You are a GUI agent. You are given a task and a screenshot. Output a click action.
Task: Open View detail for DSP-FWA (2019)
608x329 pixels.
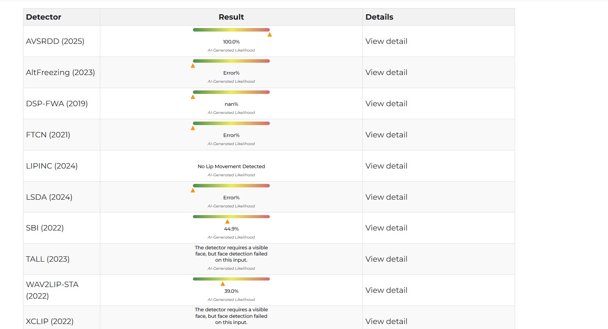pos(386,104)
